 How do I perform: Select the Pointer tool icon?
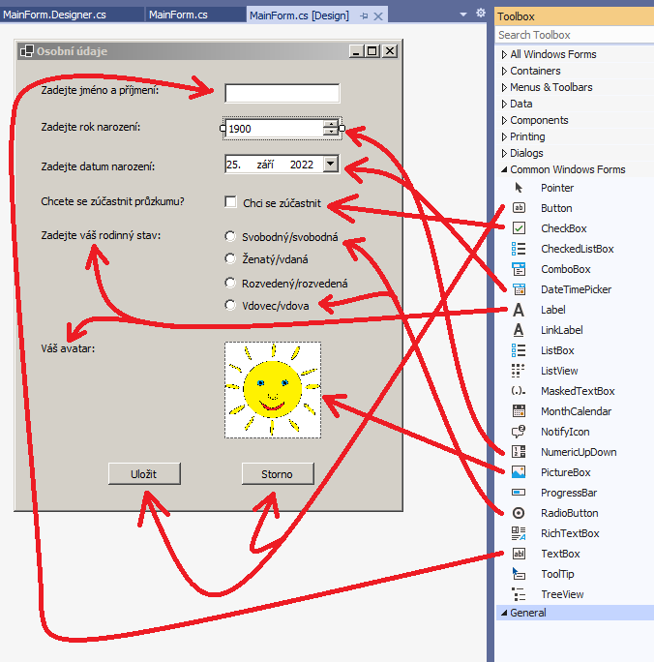[519, 188]
